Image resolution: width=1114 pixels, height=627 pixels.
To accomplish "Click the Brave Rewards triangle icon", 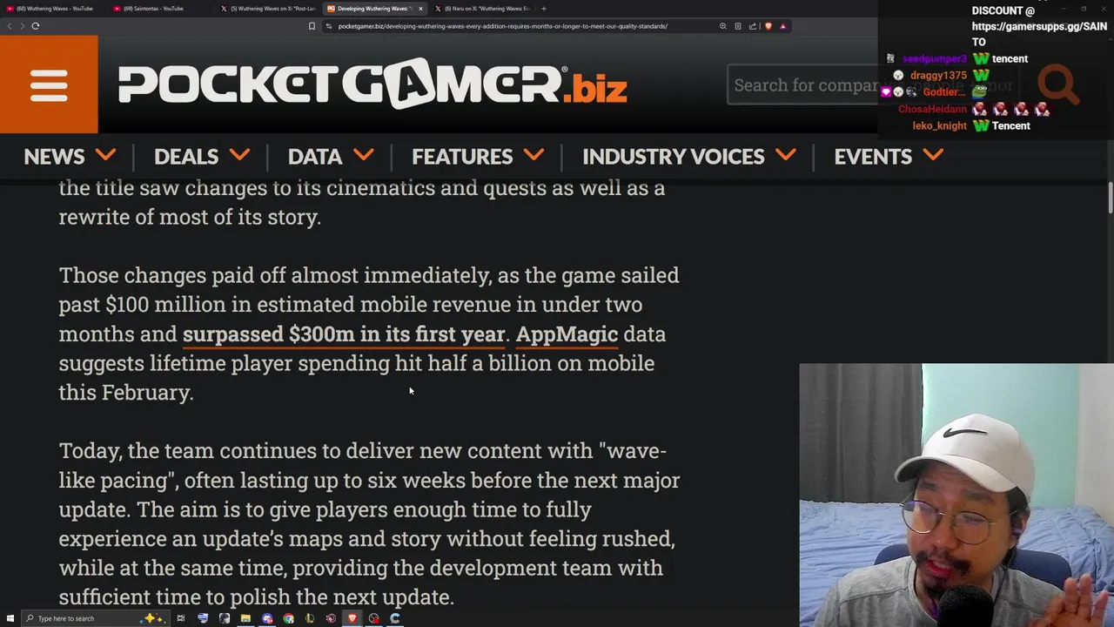I will coord(782,26).
